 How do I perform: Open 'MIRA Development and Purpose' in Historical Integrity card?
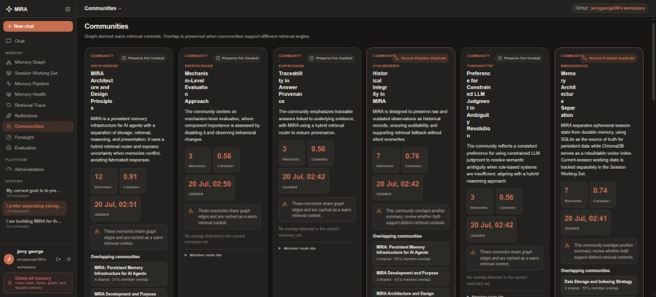click(x=411, y=276)
